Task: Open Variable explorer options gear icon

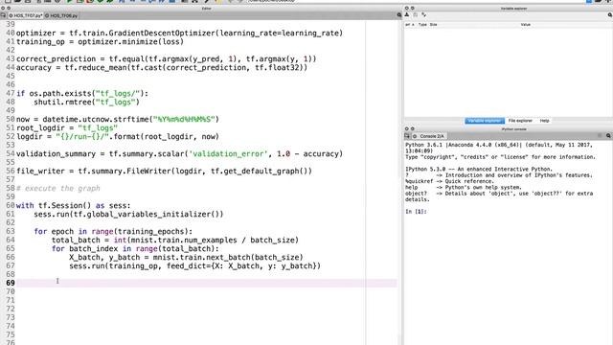Action: pyautogui.click(x=610, y=15)
